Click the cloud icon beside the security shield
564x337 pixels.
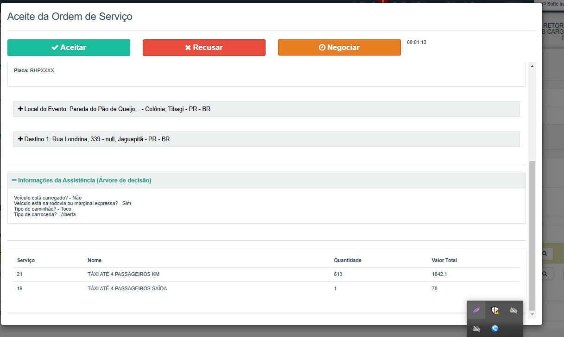(513, 310)
